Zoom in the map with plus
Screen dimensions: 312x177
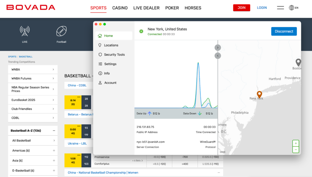pos(296,143)
